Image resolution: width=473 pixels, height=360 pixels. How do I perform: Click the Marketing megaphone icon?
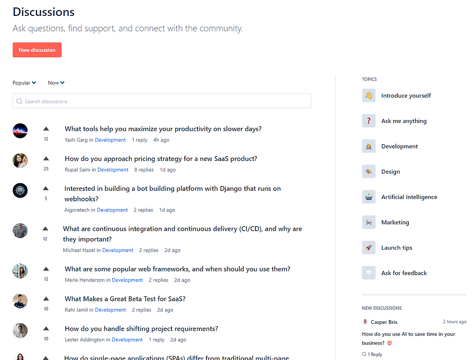(369, 222)
